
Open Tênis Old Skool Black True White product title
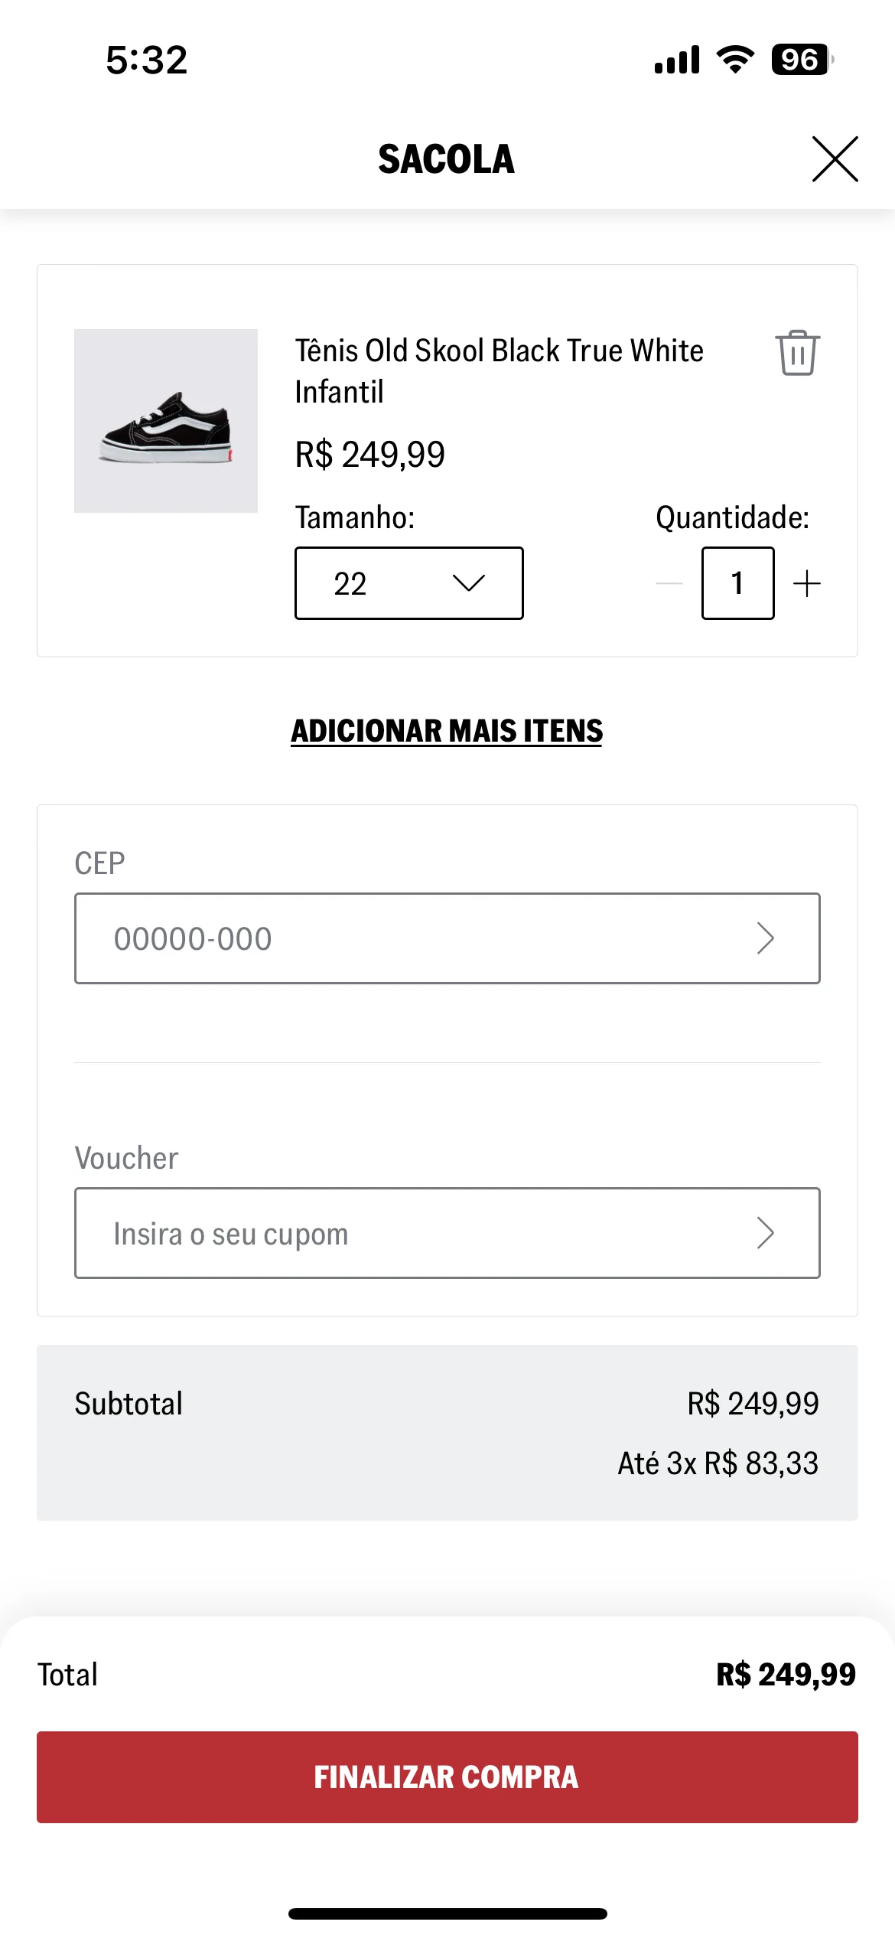click(499, 371)
